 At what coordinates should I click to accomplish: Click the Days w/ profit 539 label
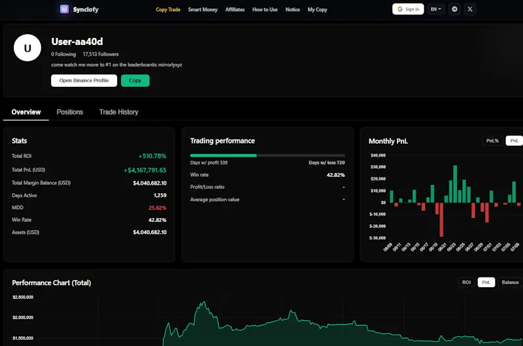coord(209,163)
